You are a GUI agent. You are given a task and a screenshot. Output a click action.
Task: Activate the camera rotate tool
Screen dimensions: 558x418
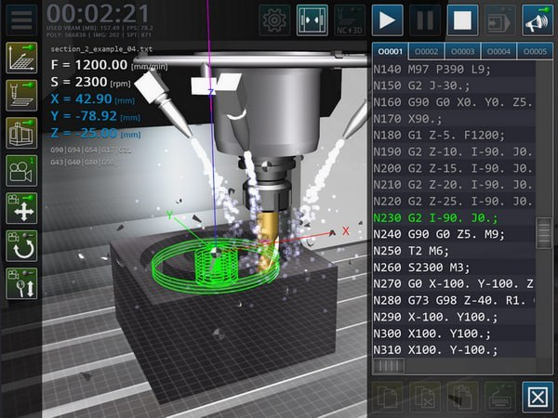coord(21,245)
